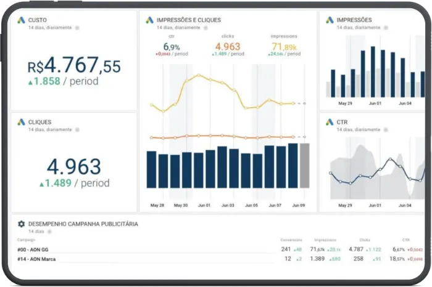Screen dimensions: 432x287
Task: Click the gray last bar in impressions chart
Action: pyautogui.click(x=304, y=166)
